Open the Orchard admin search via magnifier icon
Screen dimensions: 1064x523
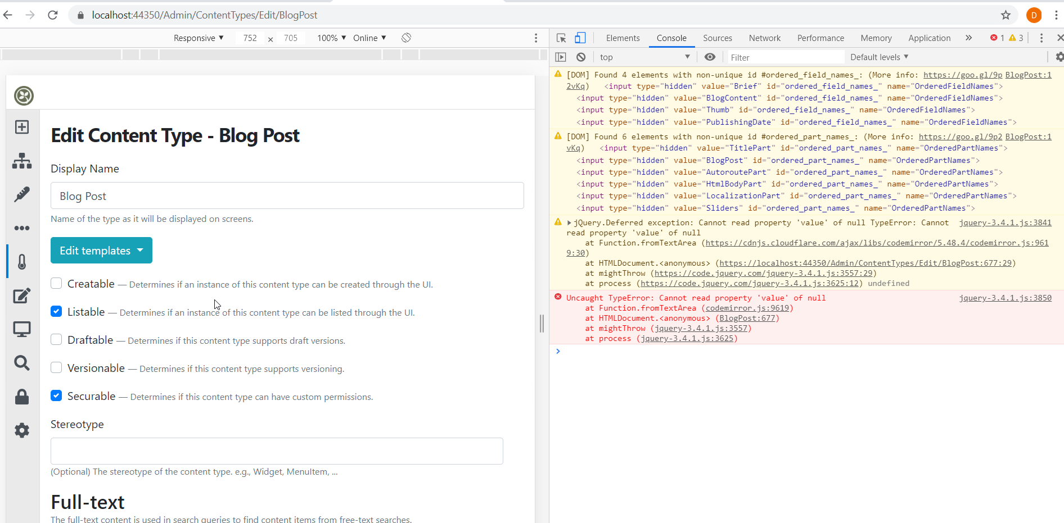point(22,363)
